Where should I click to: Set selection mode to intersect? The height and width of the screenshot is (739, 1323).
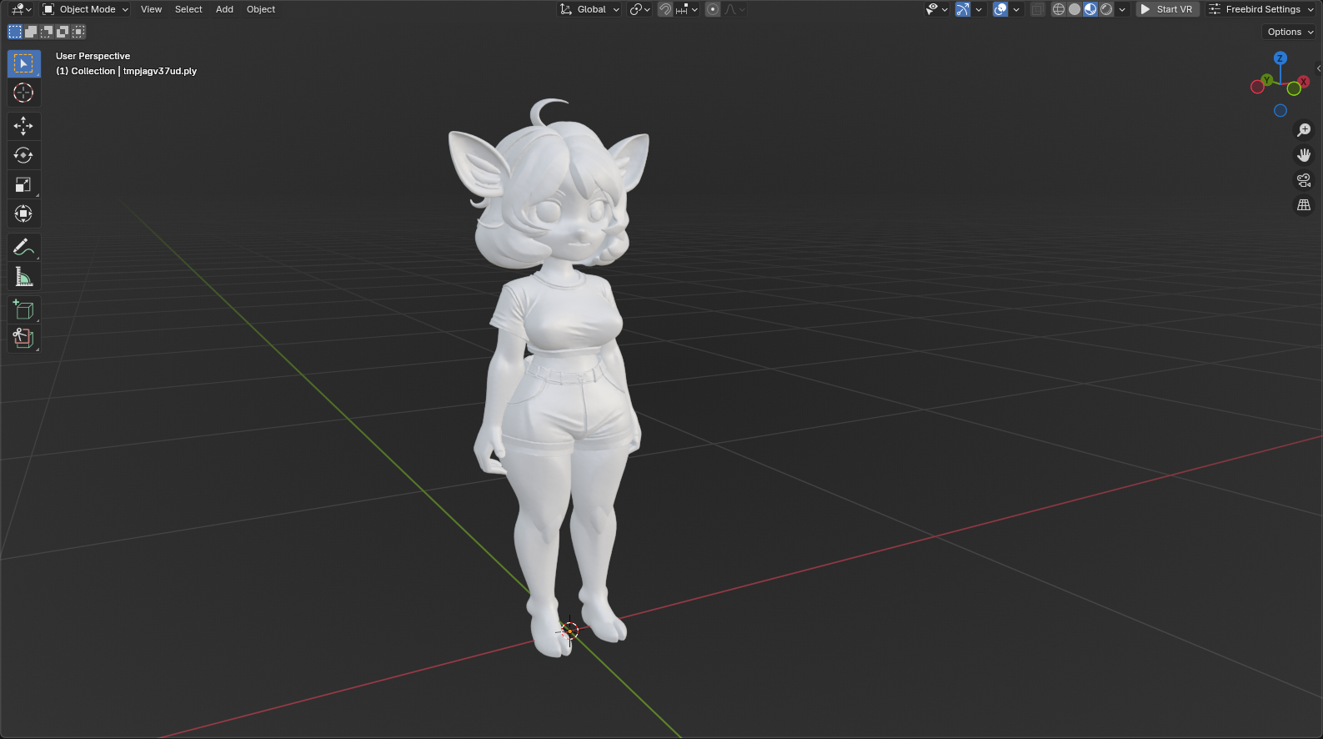pos(78,32)
